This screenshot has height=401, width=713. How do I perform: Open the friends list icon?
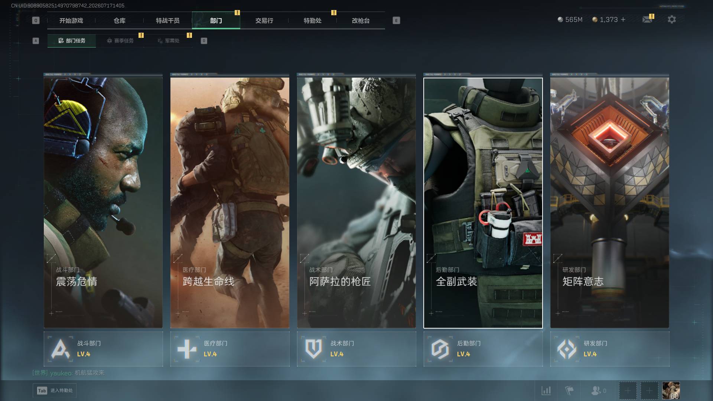click(x=596, y=391)
